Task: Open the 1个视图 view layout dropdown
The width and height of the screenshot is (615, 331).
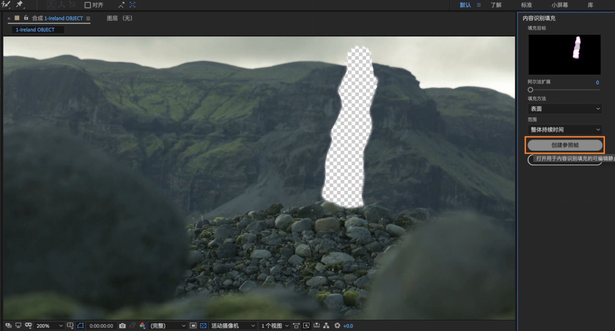Action: pyautogui.click(x=275, y=326)
